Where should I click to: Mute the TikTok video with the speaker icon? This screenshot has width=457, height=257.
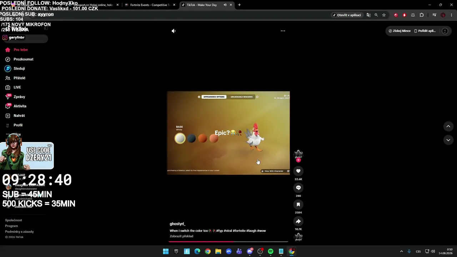(174, 31)
